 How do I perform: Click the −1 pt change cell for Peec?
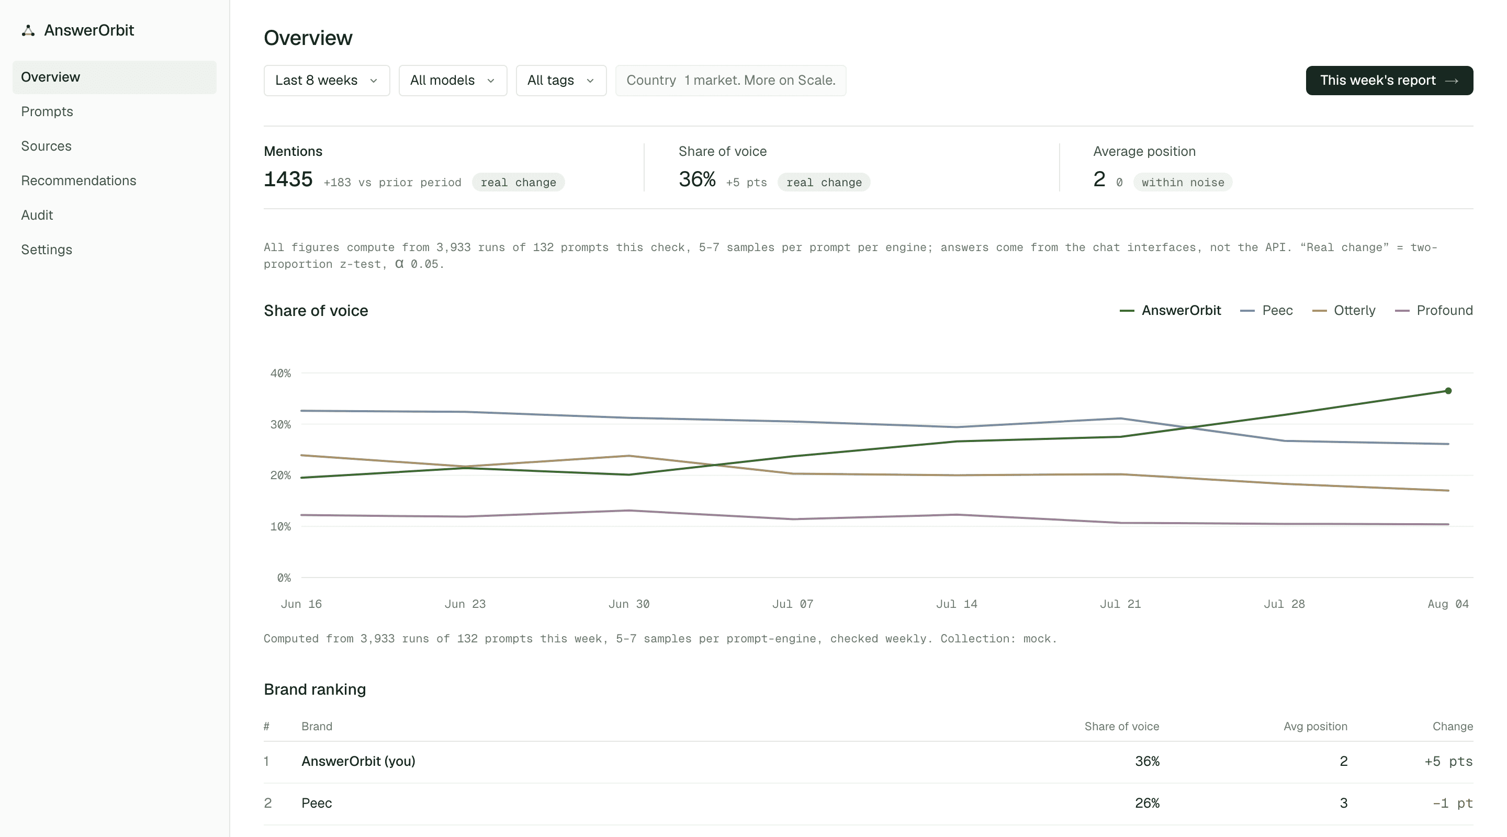click(1453, 804)
